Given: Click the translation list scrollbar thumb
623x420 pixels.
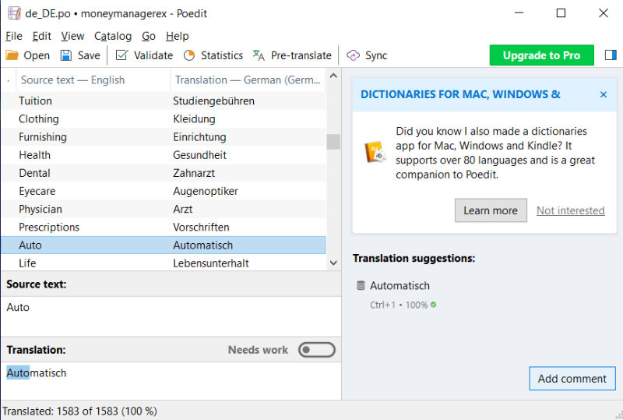Looking at the screenshot, I should (x=333, y=141).
